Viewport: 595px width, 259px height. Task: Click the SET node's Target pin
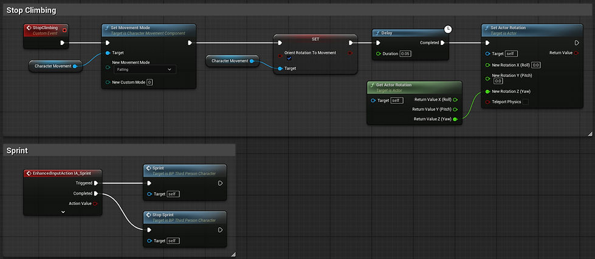280,69
